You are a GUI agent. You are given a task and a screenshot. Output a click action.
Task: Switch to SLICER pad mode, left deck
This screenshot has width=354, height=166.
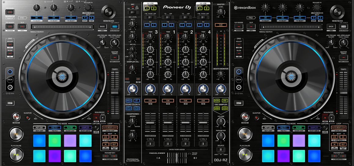(70, 127)
